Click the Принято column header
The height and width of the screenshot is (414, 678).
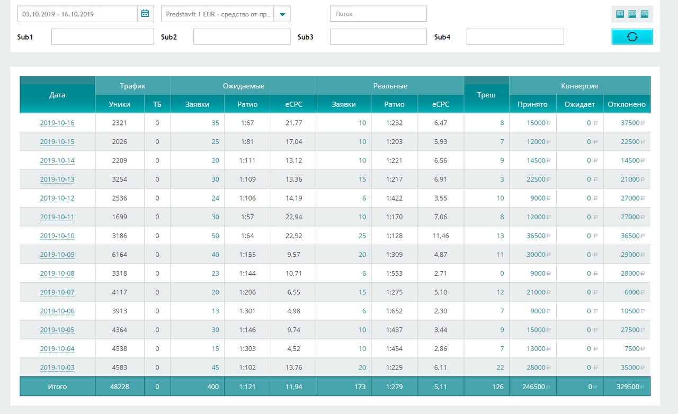coord(533,104)
